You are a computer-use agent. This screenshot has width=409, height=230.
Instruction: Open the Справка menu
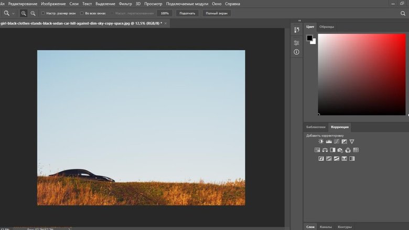(233, 4)
